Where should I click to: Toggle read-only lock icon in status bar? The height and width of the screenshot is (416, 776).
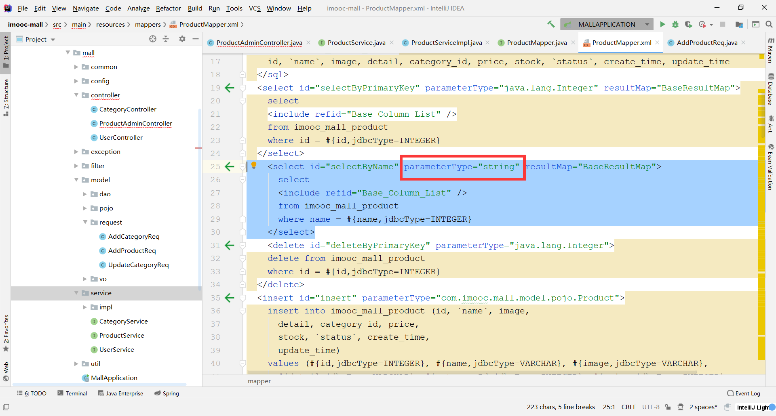(668, 407)
